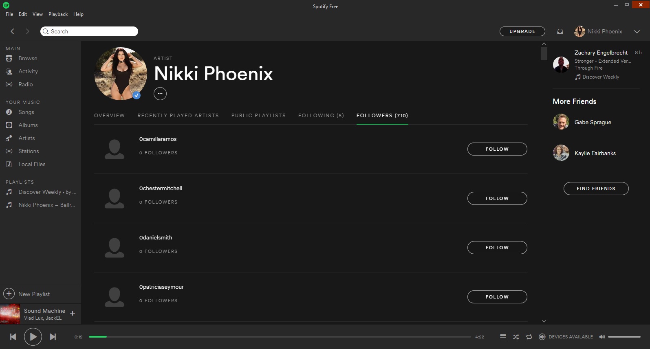Click the devices available speaker icon
This screenshot has height=349, width=650.
542,337
